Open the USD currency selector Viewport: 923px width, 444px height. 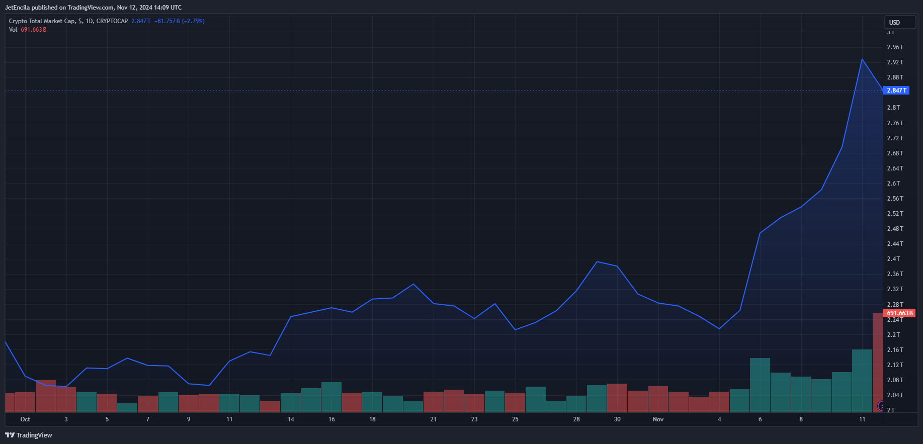[x=899, y=22]
